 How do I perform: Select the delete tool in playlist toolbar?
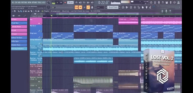[x=24, y=11]
